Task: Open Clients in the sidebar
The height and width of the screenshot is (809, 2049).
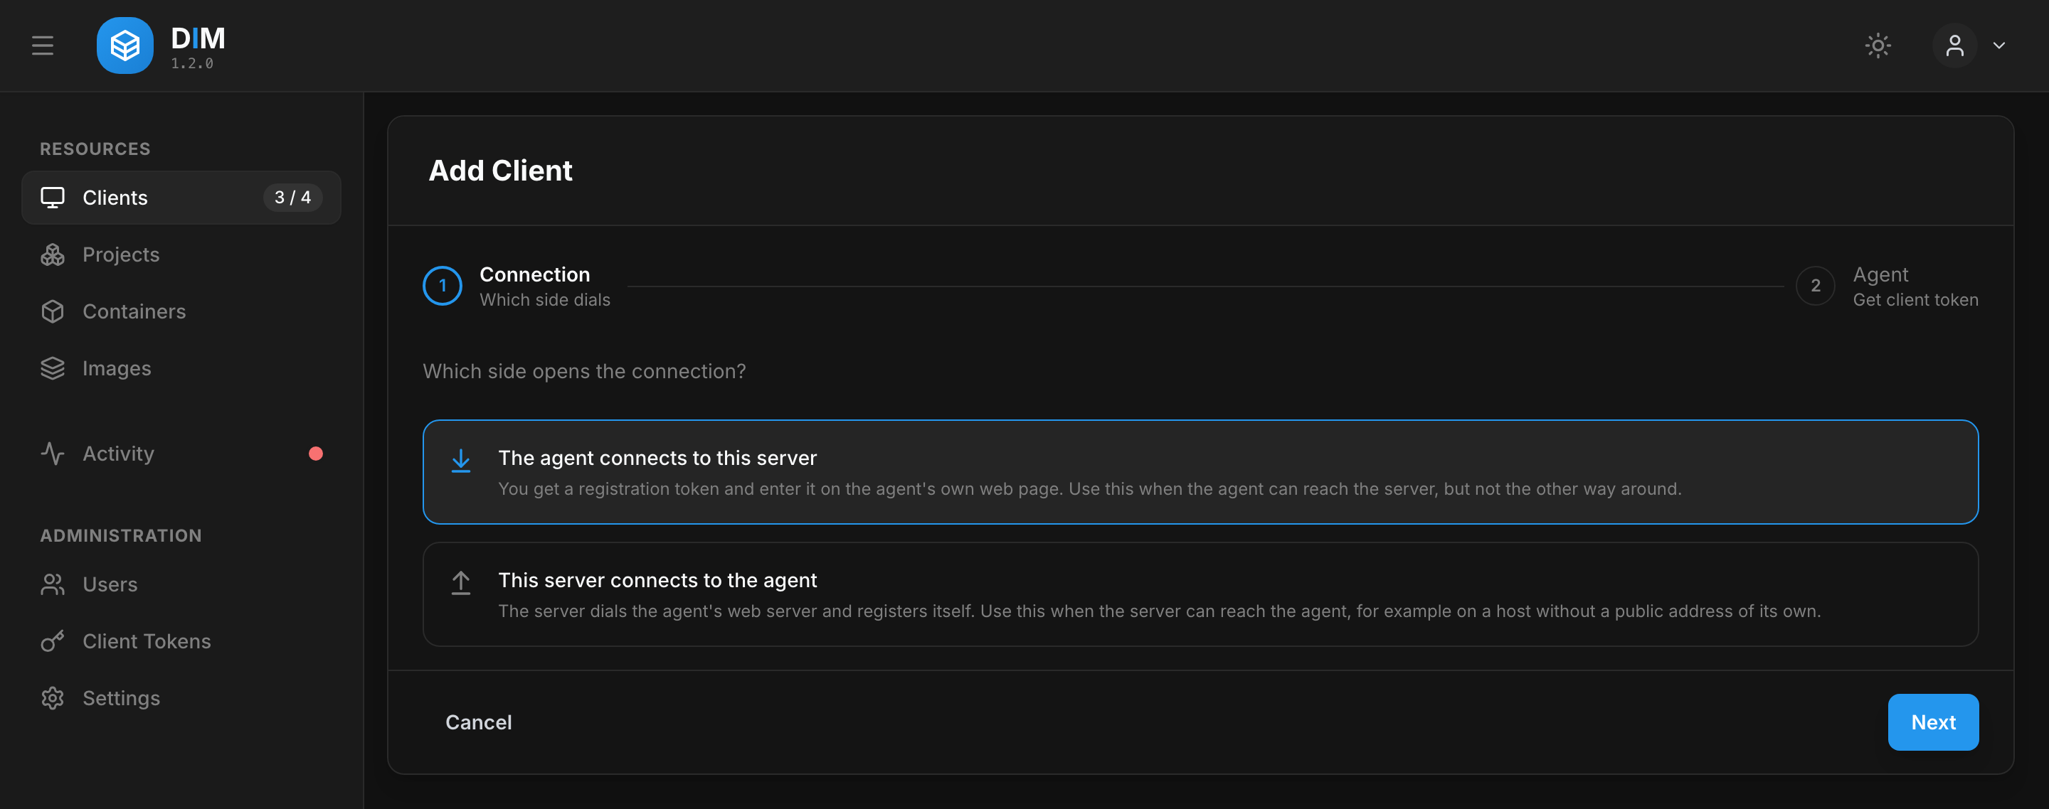Action: coord(181,197)
